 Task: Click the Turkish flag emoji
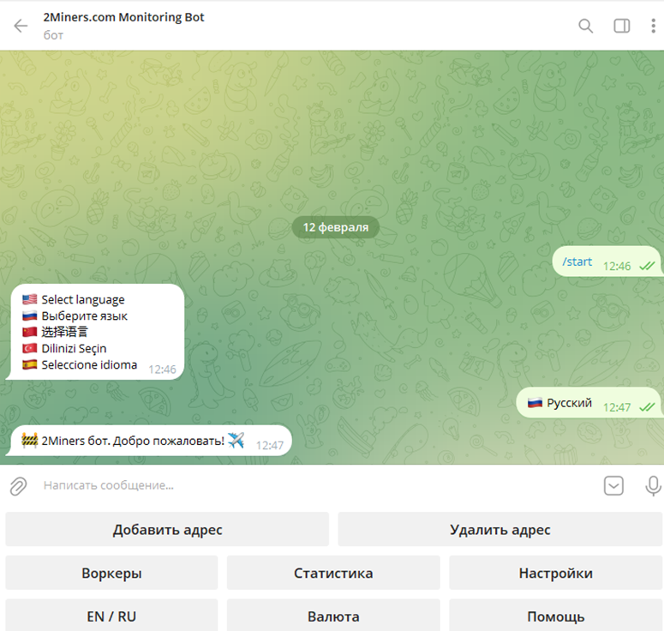click(30, 348)
